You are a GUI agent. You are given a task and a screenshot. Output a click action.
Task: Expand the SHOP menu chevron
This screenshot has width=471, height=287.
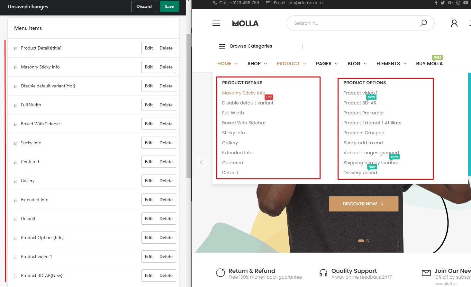tap(266, 64)
